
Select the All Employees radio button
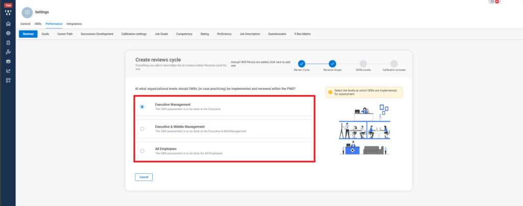142,151
